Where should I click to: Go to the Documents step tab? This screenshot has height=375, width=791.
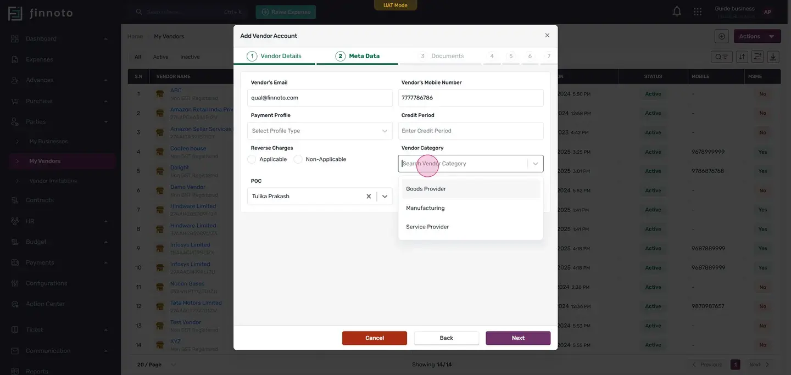(x=442, y=56)
